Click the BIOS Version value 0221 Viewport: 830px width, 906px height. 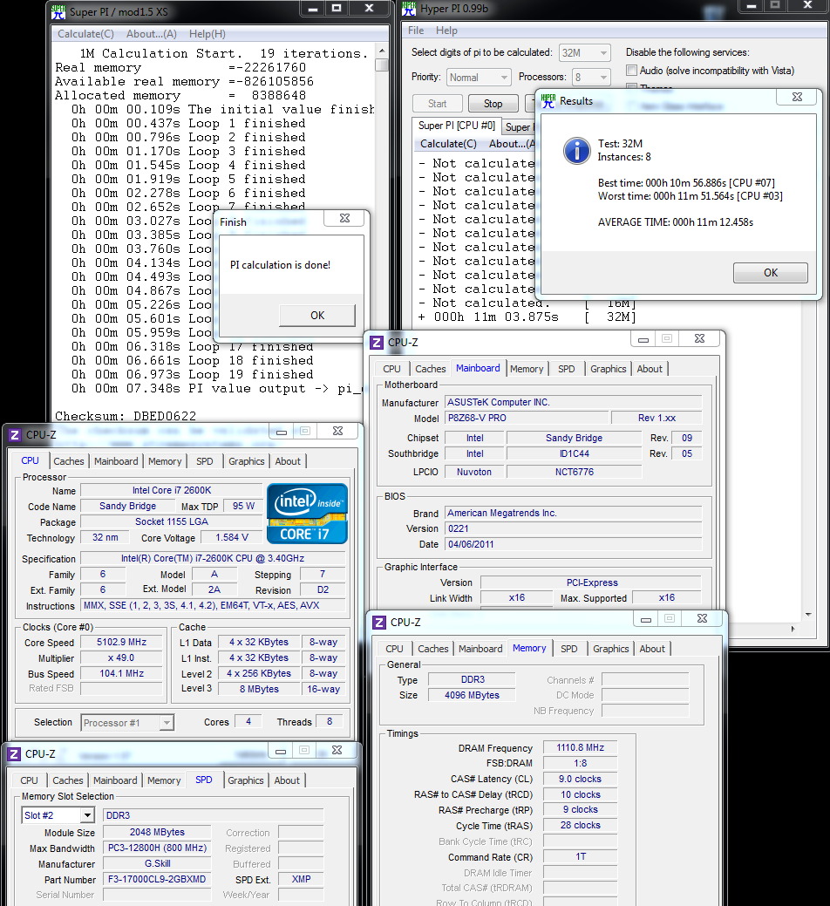point(573,528)
